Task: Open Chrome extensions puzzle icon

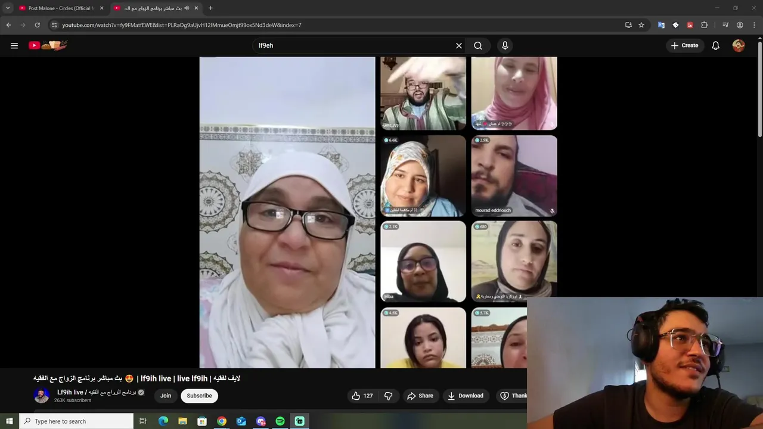Action: click(x=705, y=25)
